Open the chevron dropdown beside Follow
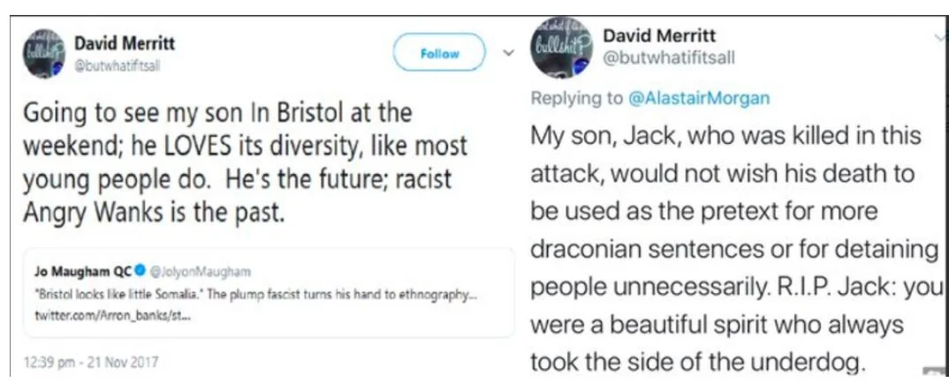 tap(508, 53)
